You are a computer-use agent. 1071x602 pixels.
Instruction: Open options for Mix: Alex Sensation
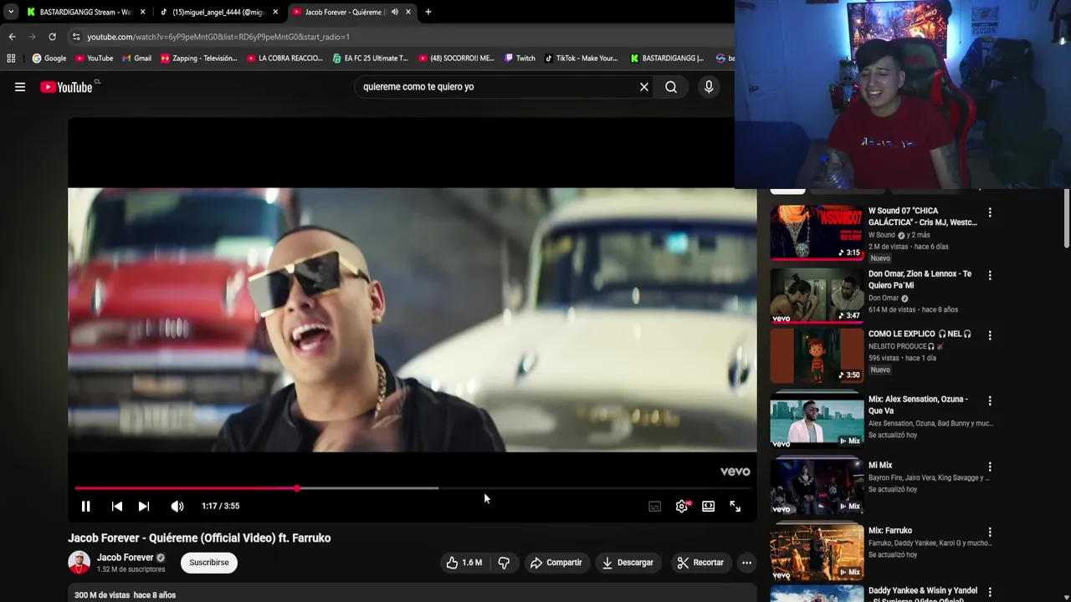click(990, 400)
